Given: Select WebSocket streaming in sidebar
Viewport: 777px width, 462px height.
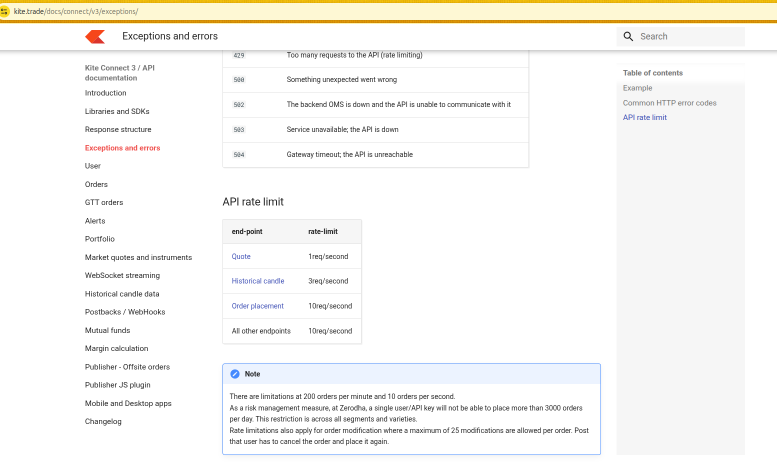Looking at the screenshot, I should [122, 275].
